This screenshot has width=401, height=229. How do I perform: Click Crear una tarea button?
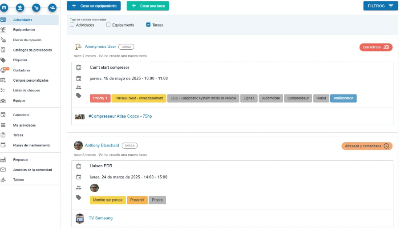pos(148,6)
